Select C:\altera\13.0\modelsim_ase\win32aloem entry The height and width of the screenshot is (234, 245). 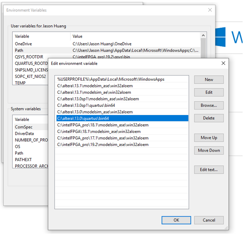[122, 112]
